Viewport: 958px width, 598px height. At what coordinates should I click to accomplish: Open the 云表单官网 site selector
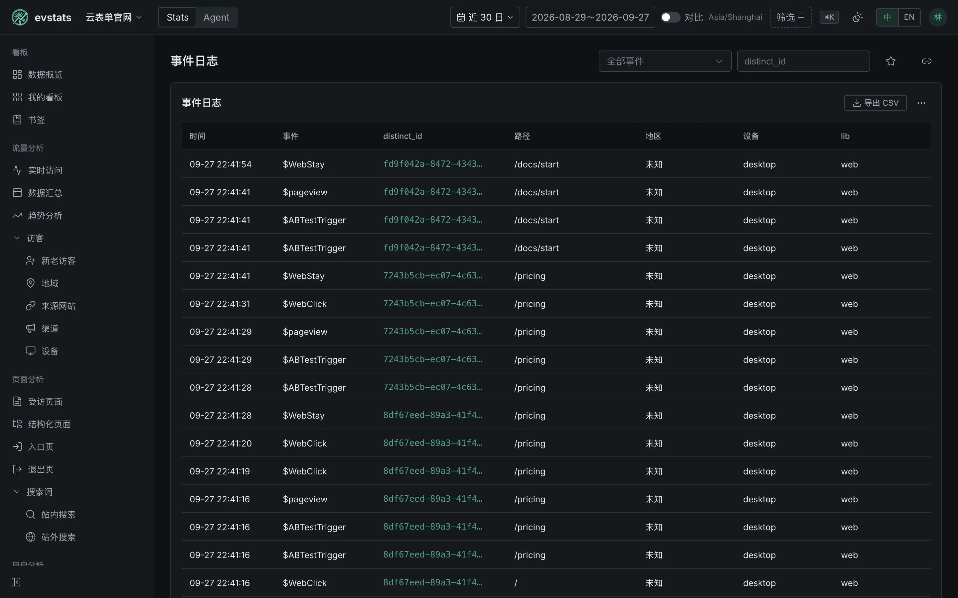click(114, 17)
